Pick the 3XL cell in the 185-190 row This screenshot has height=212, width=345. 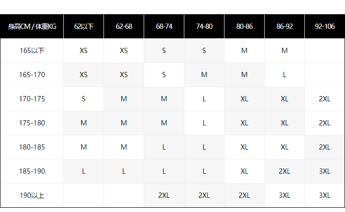pyautogui.click(x=325, y=171)
